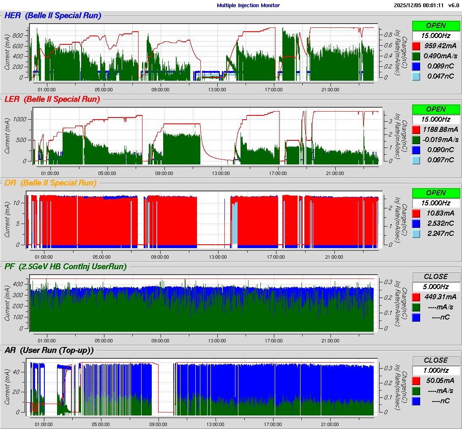Select the HER (Belle II Special Run) heading

click(x=52, y=16)
